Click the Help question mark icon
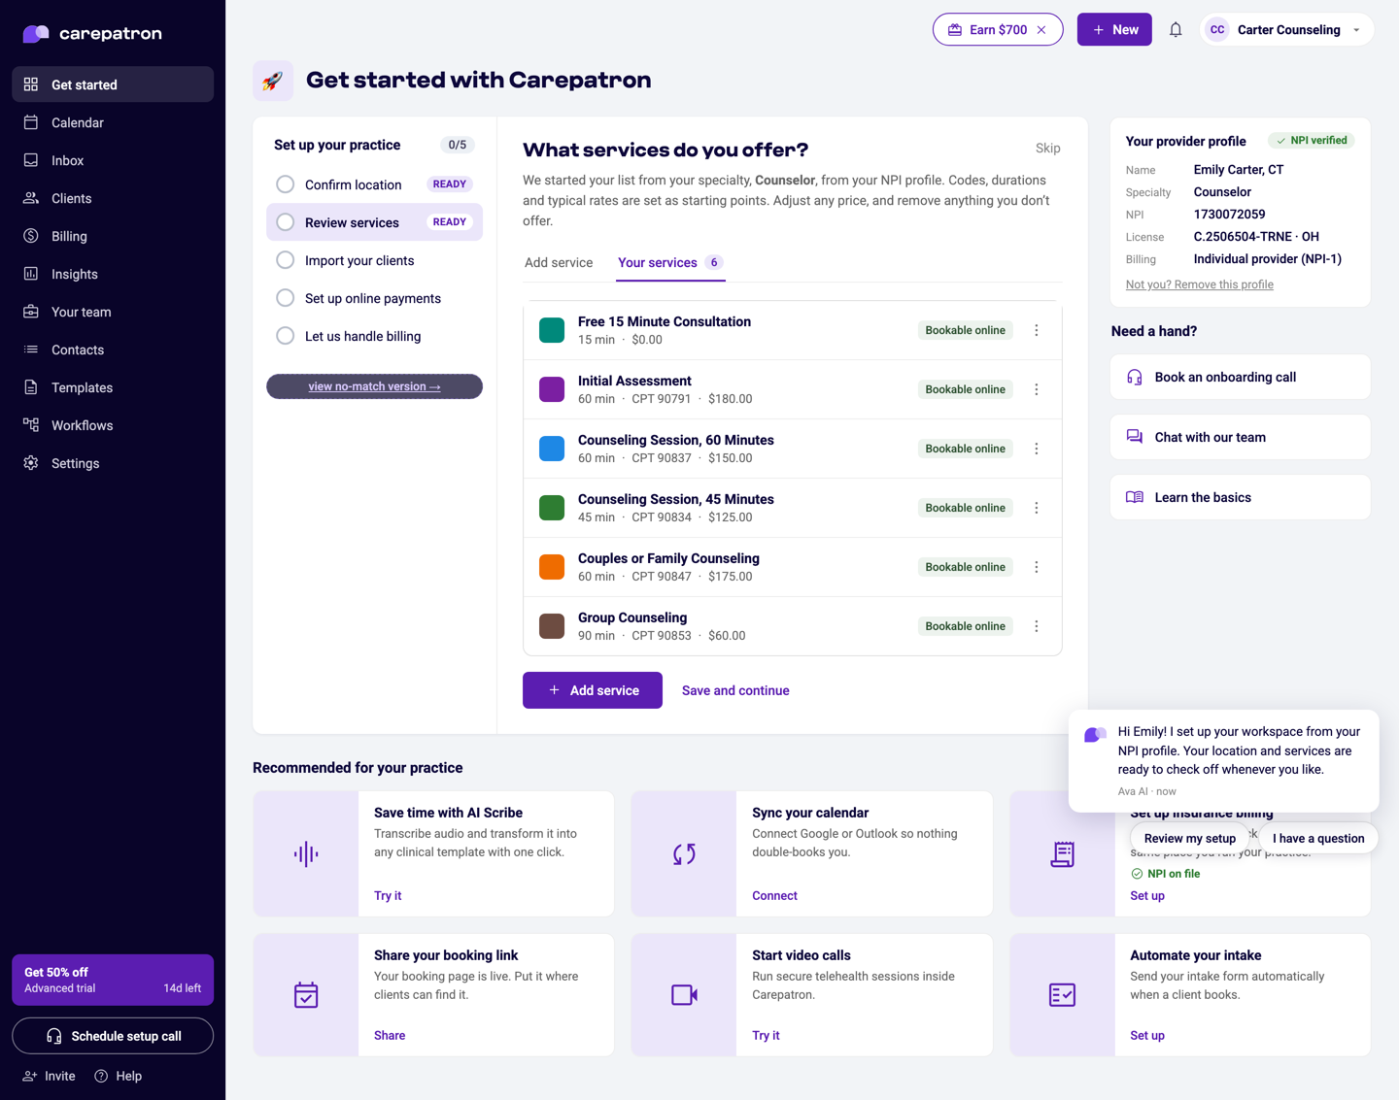The width and height of the screenshot is (1399, 1100). (101, 1076)
